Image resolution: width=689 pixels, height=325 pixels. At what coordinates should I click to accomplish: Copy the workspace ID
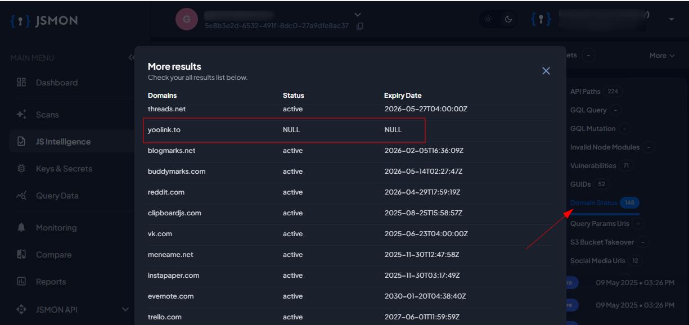360,26
